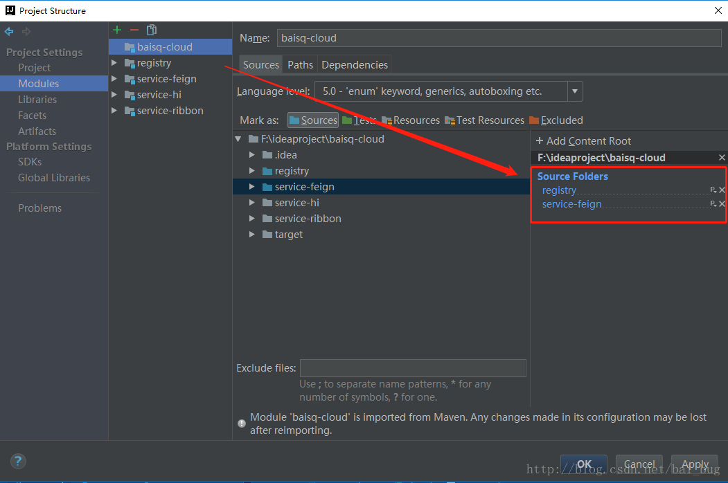Screen dimensions: 728x483
Task: Remove service-feign from Source Folders
Action: pos(722,204)
